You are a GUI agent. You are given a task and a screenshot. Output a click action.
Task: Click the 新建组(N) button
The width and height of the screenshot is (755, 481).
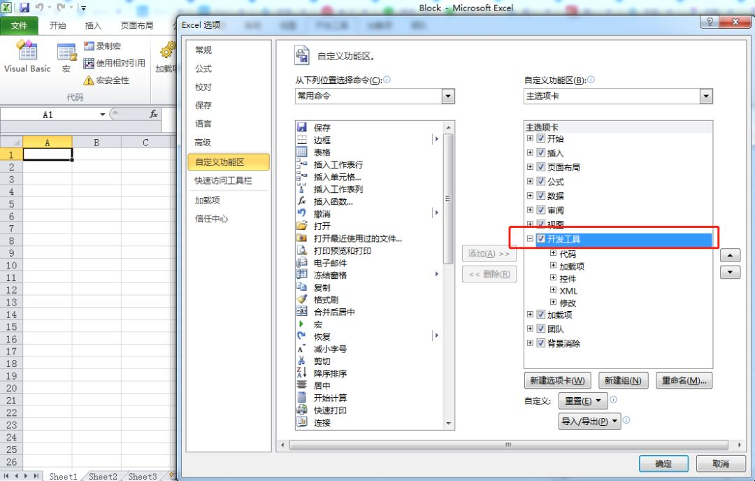[622, 380]
